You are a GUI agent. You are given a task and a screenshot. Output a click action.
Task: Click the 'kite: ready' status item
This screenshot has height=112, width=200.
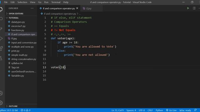tap(185, 110)
